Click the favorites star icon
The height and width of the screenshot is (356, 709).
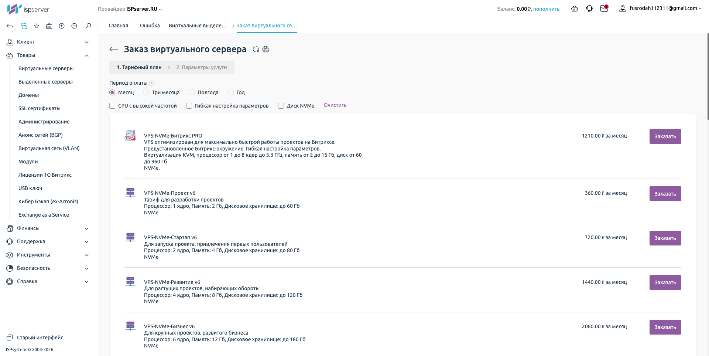pyautogui.click(x=37, y=26)
